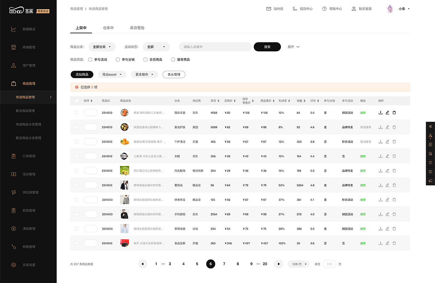Download the first product row's data icon

[380, 113]
